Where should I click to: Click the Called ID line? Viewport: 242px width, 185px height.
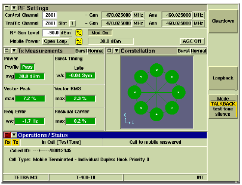[x=41, y=151]
